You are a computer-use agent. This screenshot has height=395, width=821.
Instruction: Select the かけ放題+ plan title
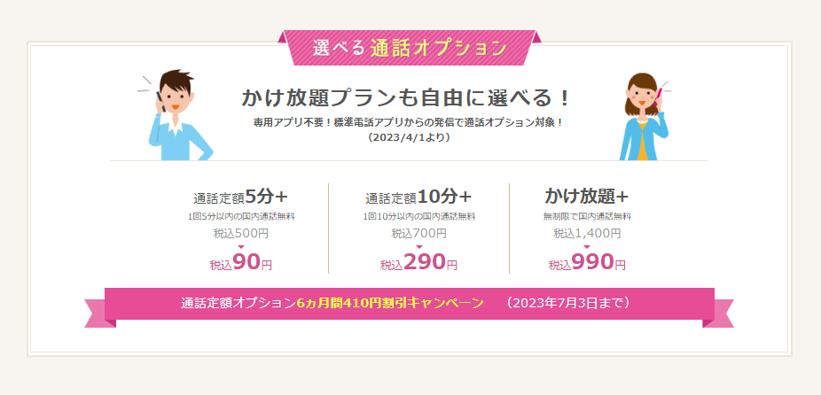[587, 196]
